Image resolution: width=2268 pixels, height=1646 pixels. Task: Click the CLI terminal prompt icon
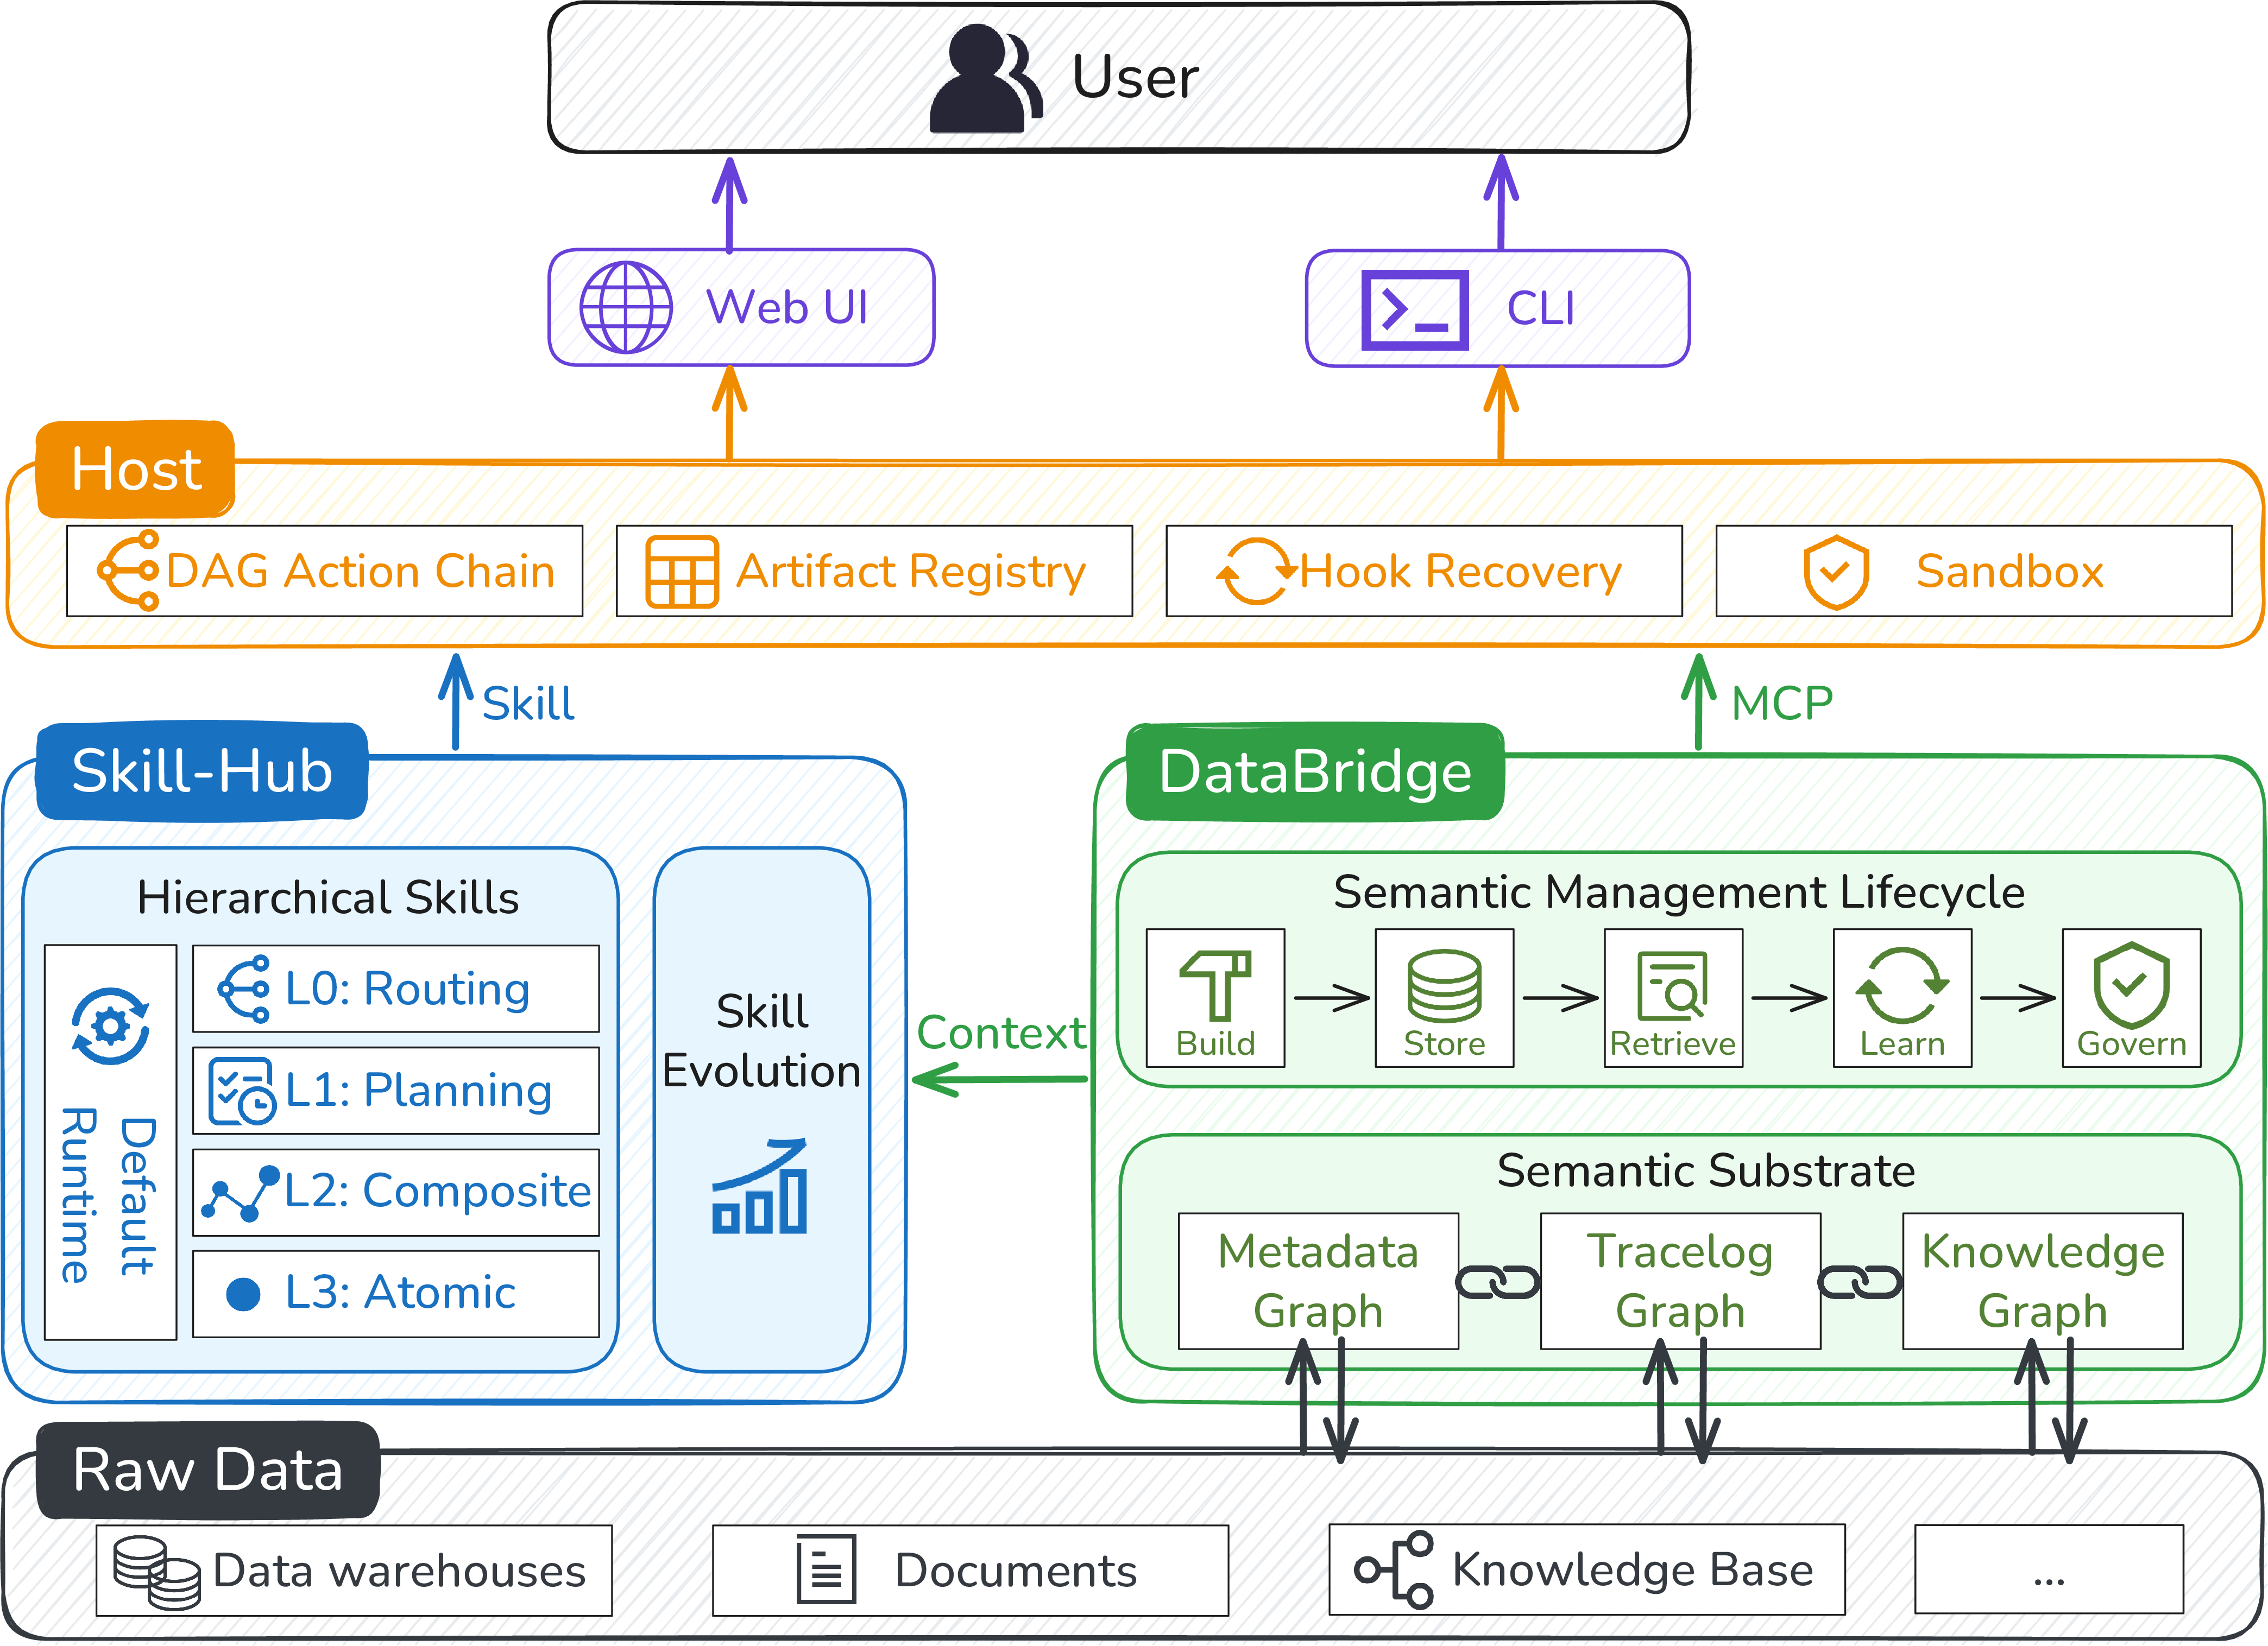1415,310
